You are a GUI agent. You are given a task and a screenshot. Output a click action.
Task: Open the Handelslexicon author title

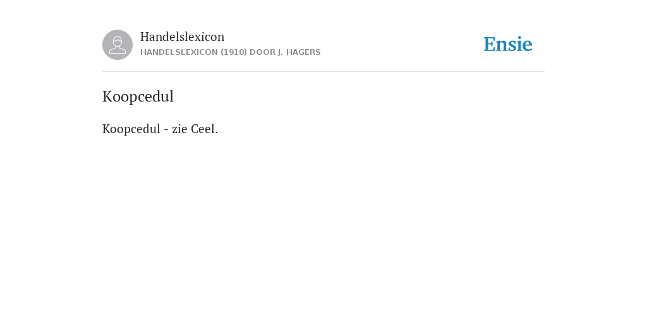(x=183, y=37)
